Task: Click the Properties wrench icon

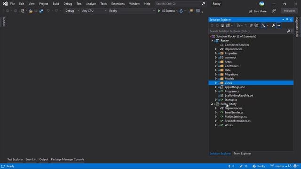Action: pos(273,25)
